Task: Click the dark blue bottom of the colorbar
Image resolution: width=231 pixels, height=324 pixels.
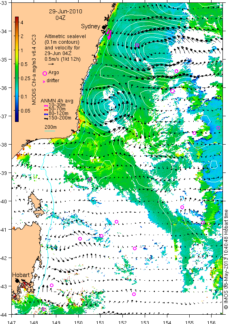Action: (x=17, y=119)
